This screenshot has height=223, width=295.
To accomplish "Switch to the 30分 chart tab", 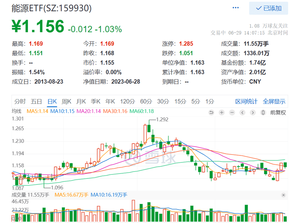I will pyautogui.click(x=163, y=101).
